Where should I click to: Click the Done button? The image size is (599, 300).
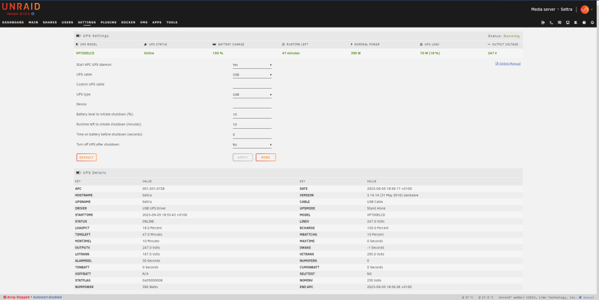pyautogui.click(x=265, y=157)
